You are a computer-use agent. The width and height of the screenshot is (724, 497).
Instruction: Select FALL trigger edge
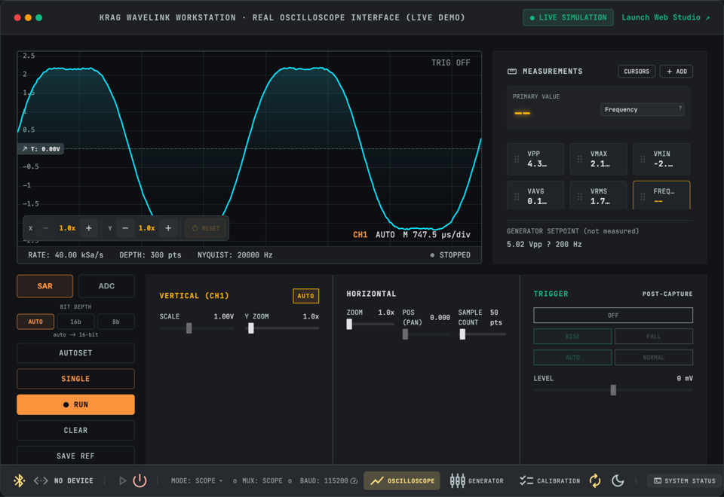pos(654,337)
